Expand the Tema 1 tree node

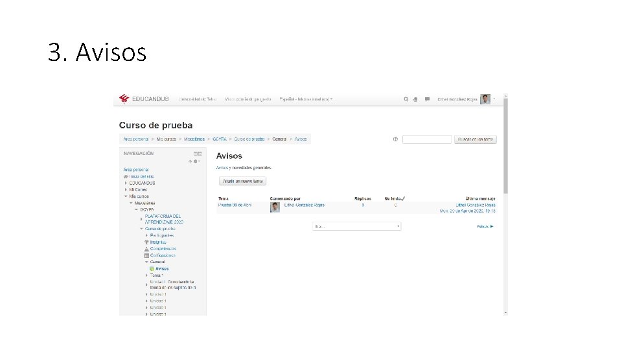click(147, 275)
